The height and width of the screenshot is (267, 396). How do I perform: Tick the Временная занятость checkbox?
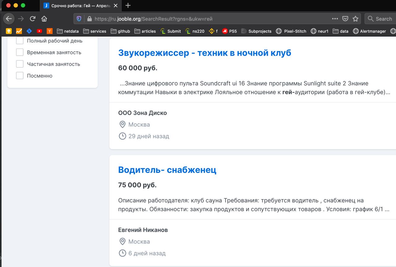(20, 53)
